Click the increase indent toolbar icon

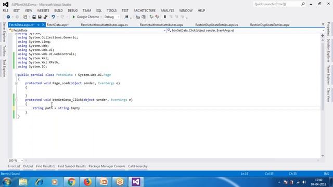[144, 17]
